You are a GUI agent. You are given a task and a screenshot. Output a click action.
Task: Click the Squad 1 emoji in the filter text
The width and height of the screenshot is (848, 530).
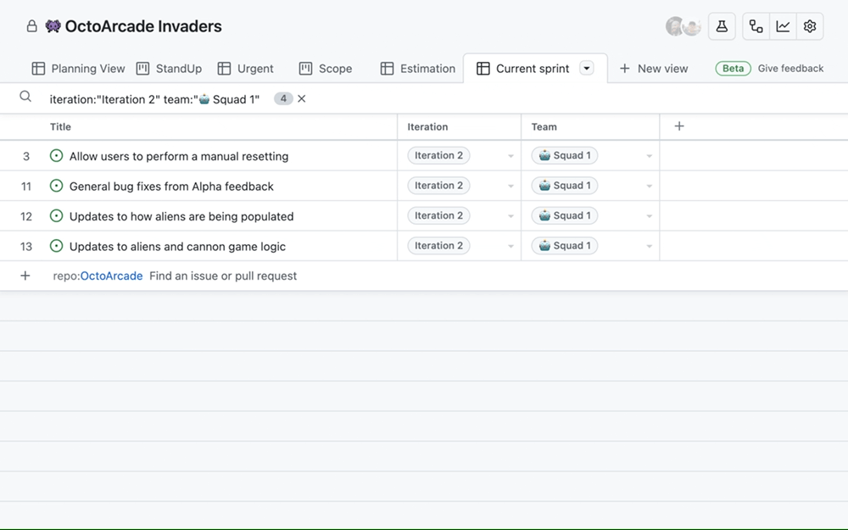pyautogui.click(x=204, y=99)
